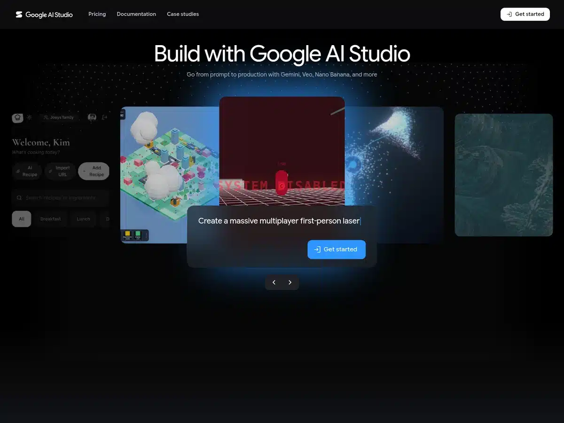Screen dimensions: 564x423
Task: Click the logout icon in recipe app
Action: (x=104, y=117)
